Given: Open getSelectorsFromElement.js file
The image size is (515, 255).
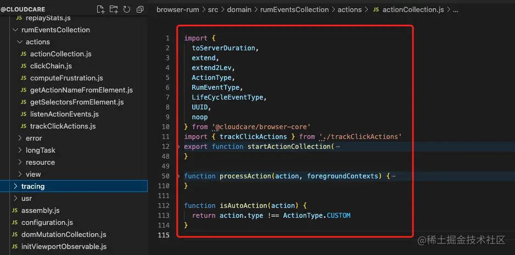Looking at the screenshot, I should (x=77, y=102).
